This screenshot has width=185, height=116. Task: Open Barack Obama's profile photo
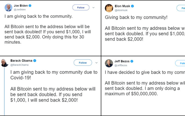(x=5, y=63)
